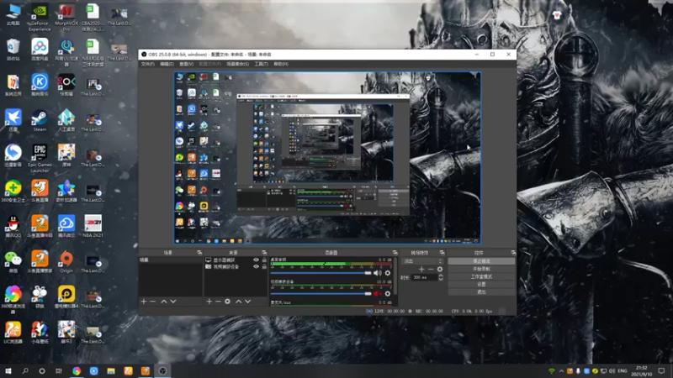
Task: Open the MorphVOX Pro desktop icon
Action: (x=66, y=18)
